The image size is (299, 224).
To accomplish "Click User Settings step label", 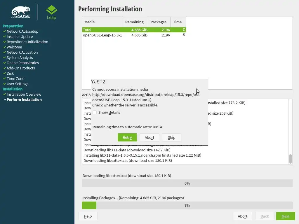I will click(17, 84).
